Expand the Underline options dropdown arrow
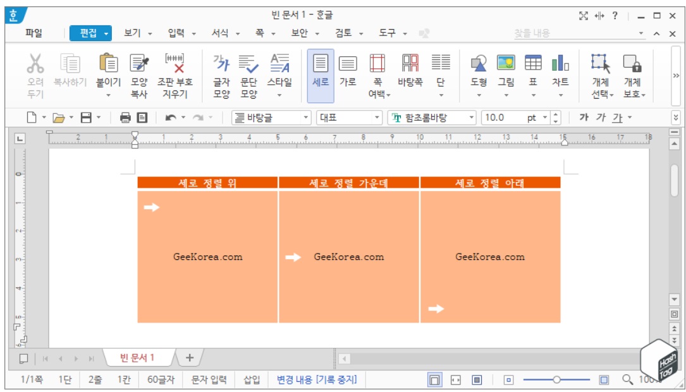The width and height of the screenshot is (686, 392). 630,117
